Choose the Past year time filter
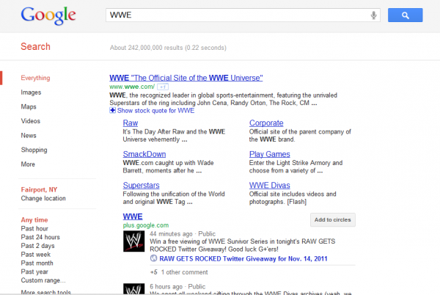This screenshot has width=440, height=295. tap(36, 272)
